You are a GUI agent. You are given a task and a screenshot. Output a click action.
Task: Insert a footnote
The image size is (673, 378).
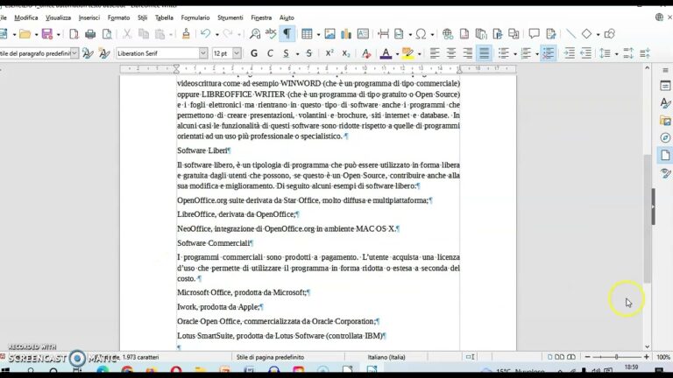click(x=464, y=34)
